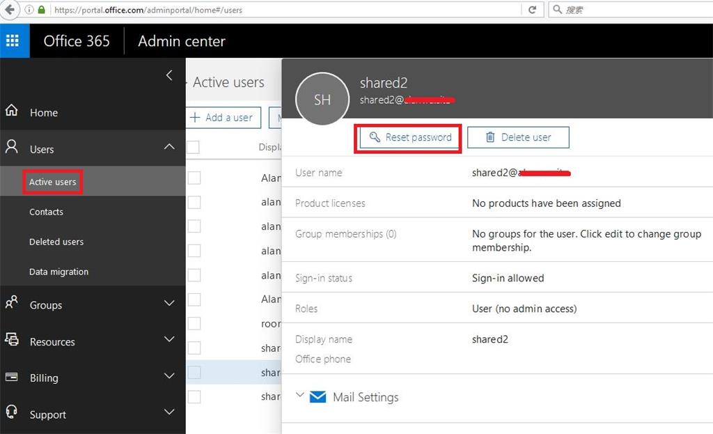The width and height of the screenshot is (713, 434).
Task: Click the key icon on Reset password
Action: (375, 137)
